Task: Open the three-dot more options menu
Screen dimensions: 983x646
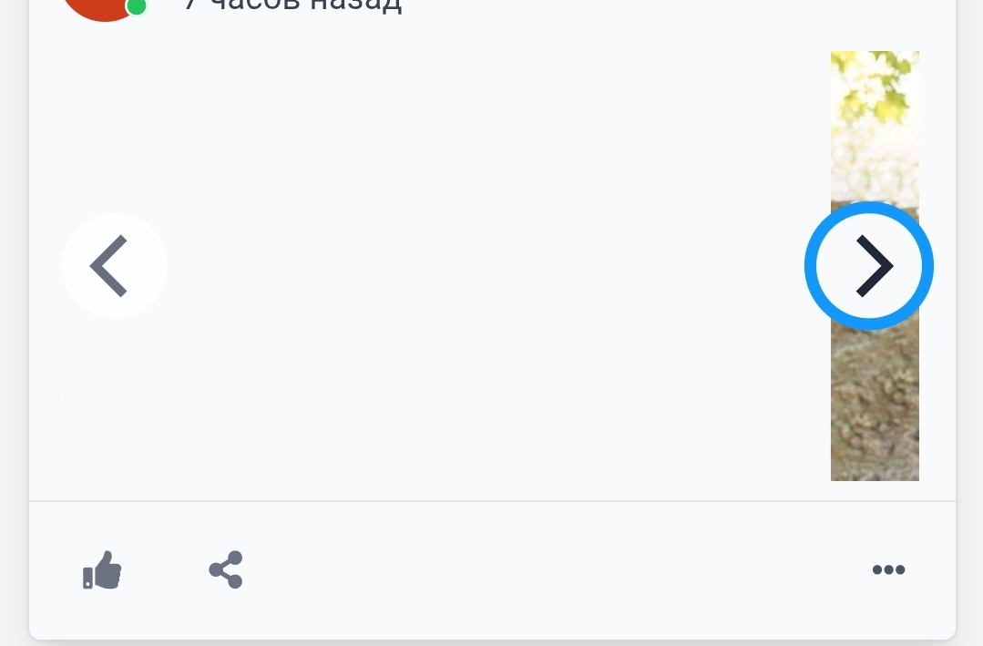Action: [x=888, y=570]
